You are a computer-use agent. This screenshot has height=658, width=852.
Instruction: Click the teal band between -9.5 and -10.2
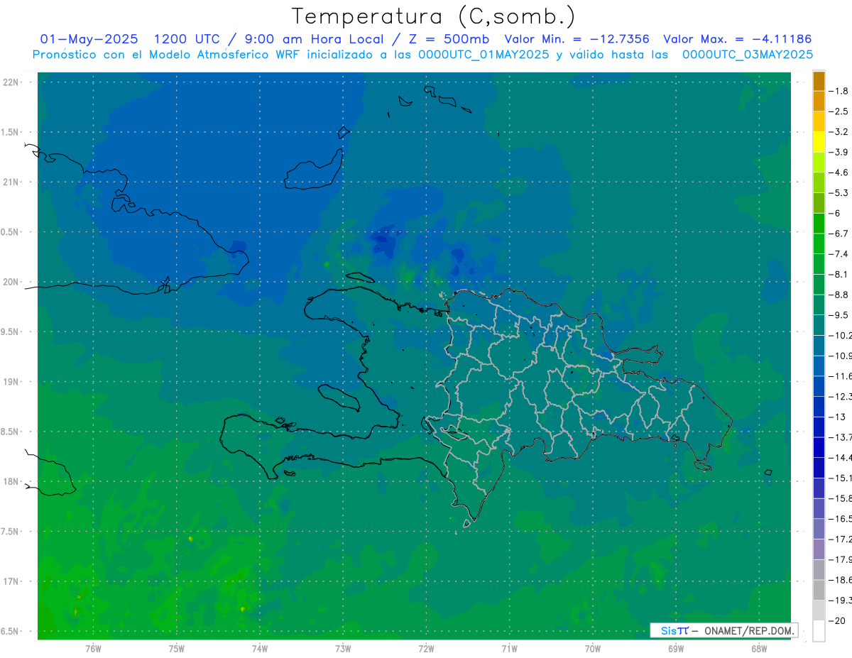[x=819, y=325]
